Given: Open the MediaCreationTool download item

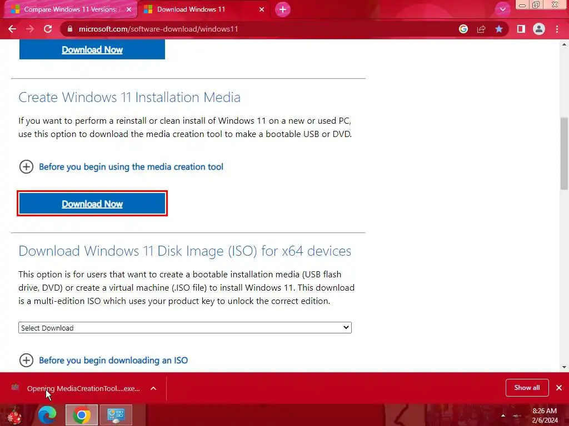Looking at the screenshot, I should click(83, 388).
